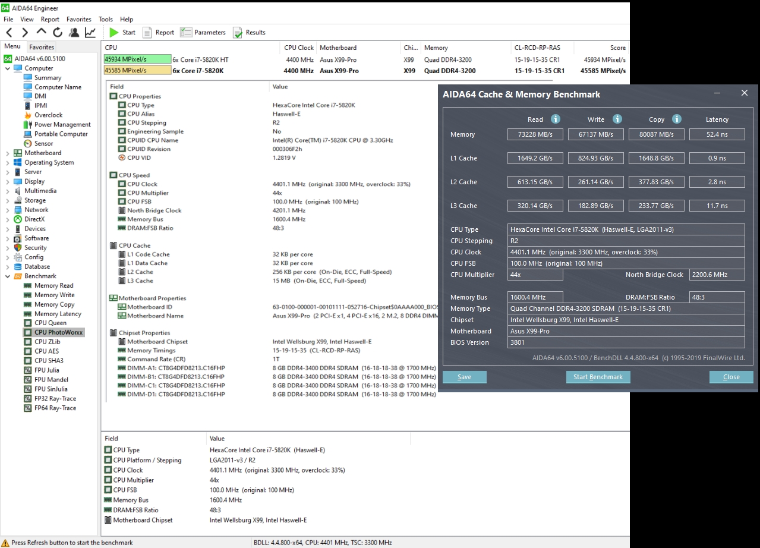
Task: Select the CPU AES benchmark
Action: [47, 351]
